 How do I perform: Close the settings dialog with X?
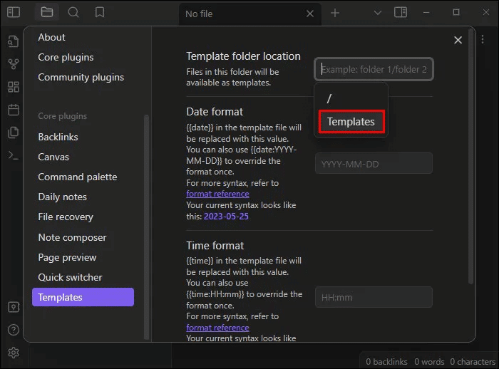pyautogui.click(x=458, y=41)
